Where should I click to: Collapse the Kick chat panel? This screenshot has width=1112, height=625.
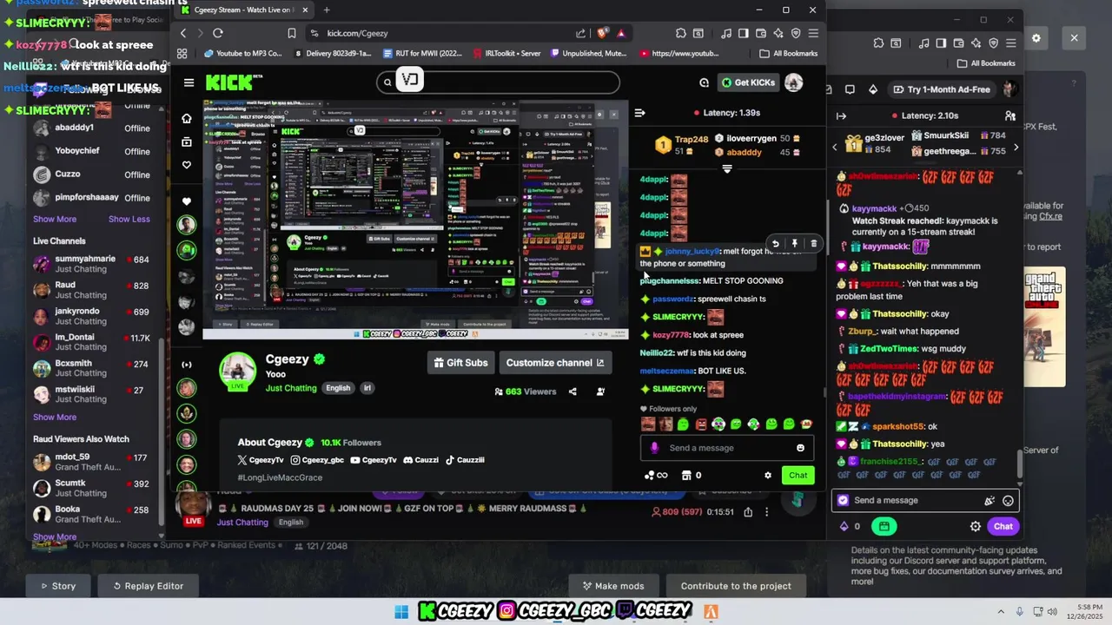(x=639, y=113)
